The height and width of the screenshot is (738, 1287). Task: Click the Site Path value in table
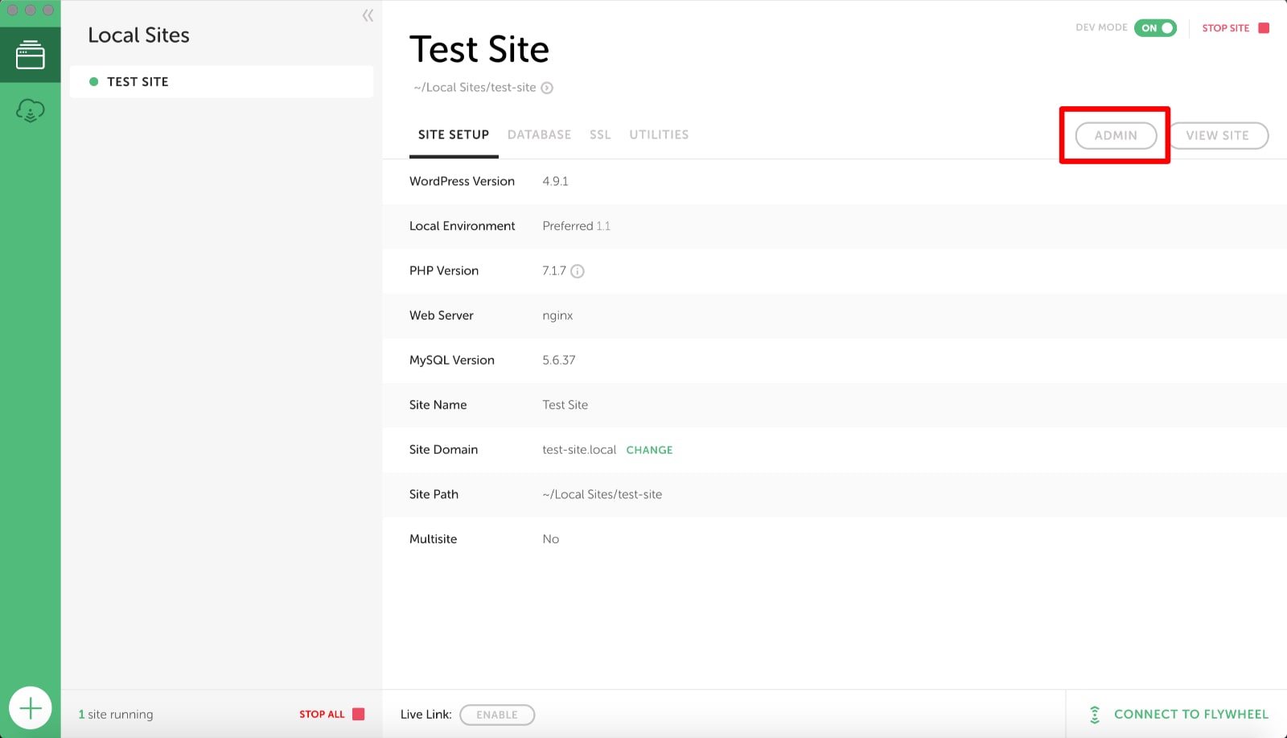(x=602, y=494)
